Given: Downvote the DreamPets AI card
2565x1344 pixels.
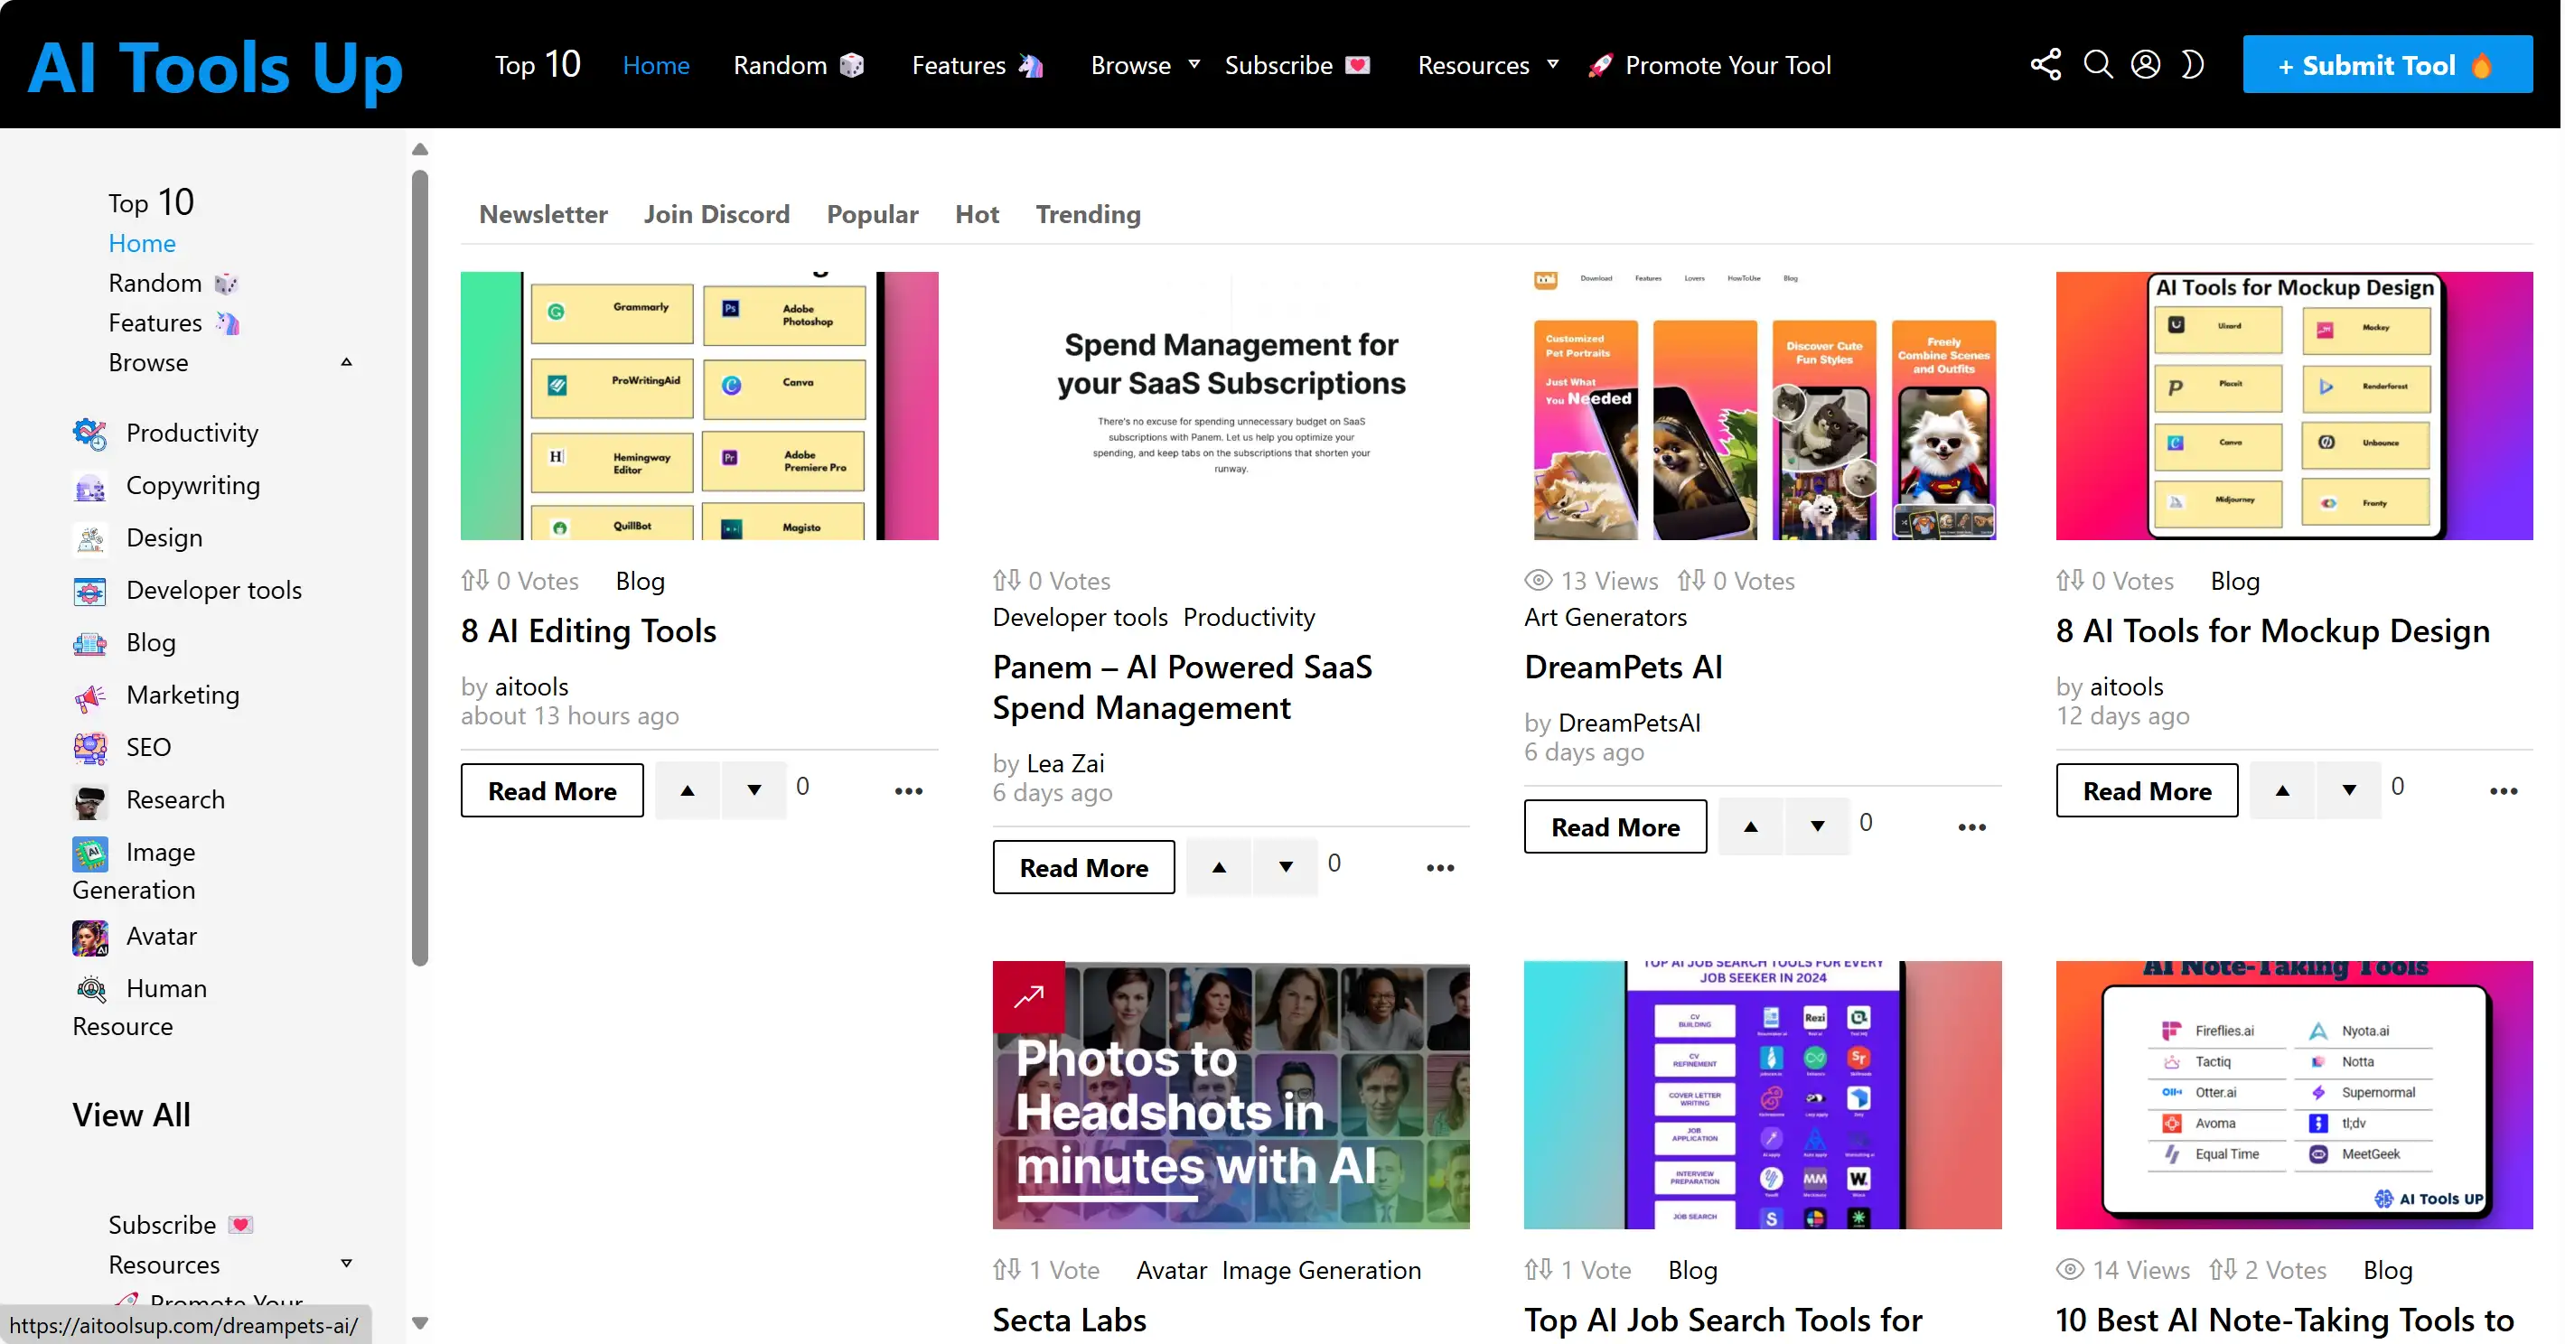Looking at the screenshot, I should [x=1817, y=826].
